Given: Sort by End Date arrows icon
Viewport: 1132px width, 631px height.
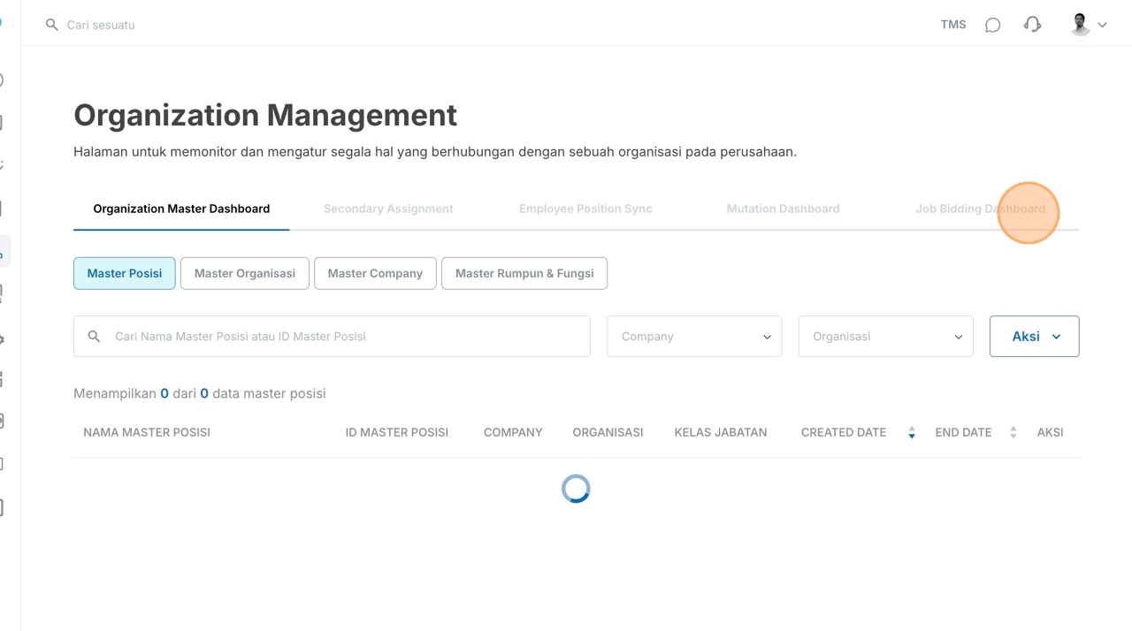Looking at the screenshot, I should (1013, 433).
